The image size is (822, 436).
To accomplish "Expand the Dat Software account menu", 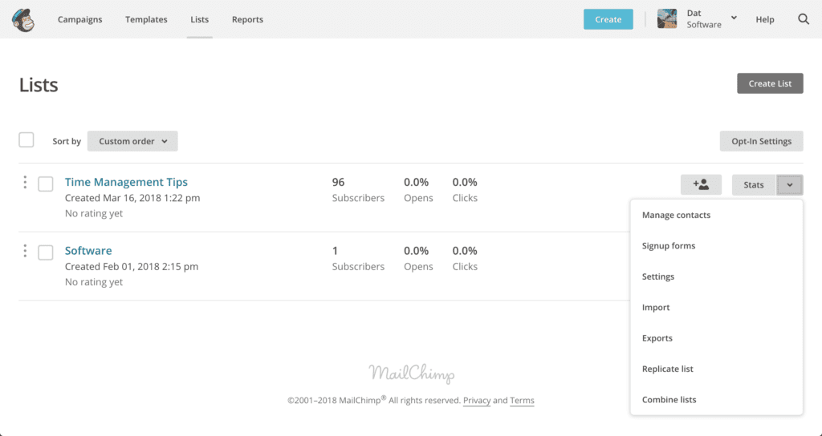I will point(734,18).
